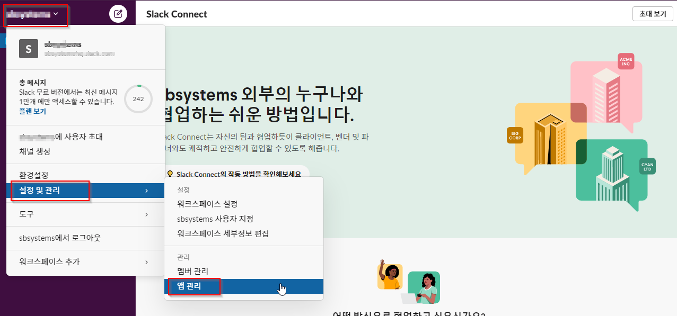
Task: Select 앱 관리 menu item
Action: [244, 286]
